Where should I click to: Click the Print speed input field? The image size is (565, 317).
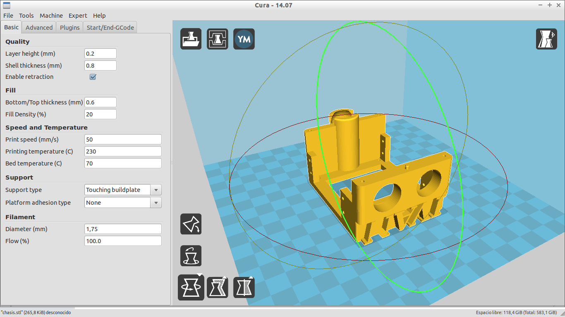pos(123,140)
